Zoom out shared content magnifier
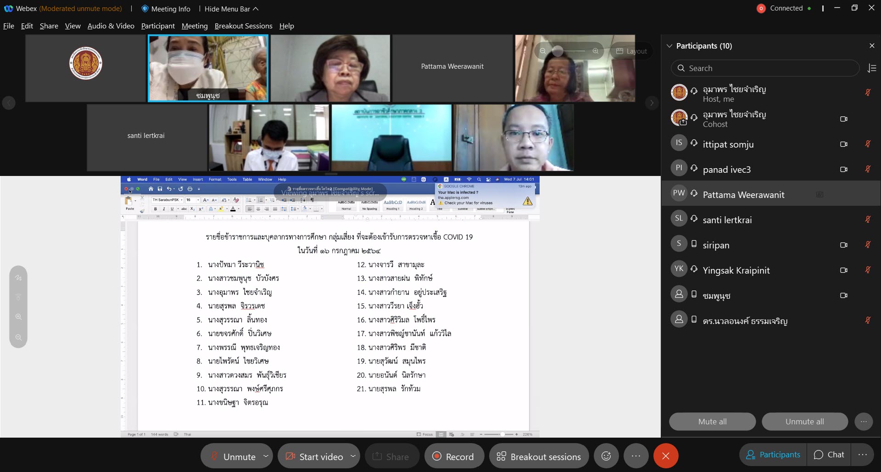The height and width of the screenshot is (472, 881). tap(18, 337)
